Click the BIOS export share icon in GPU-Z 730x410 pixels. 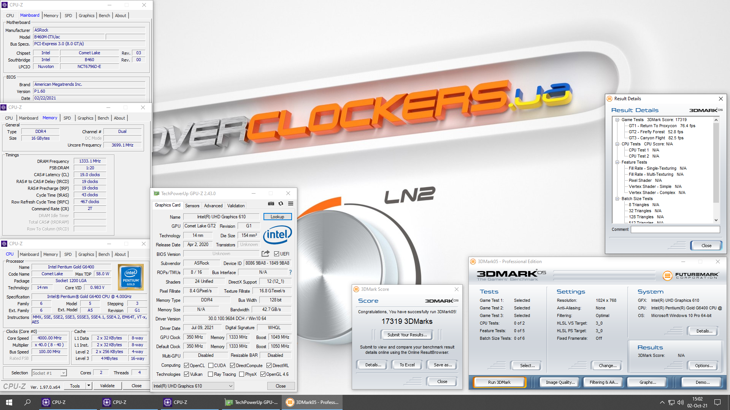(265, 254)
